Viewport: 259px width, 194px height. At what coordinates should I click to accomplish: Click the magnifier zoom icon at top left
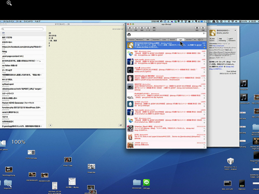click(x=9, y=3)
